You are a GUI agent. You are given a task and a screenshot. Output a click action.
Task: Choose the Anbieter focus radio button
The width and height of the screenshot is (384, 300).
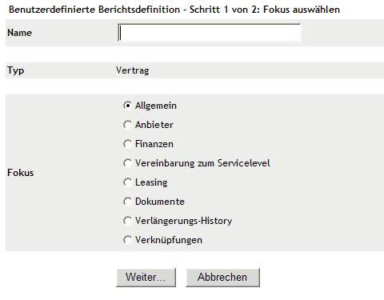(x=128, y=125)
